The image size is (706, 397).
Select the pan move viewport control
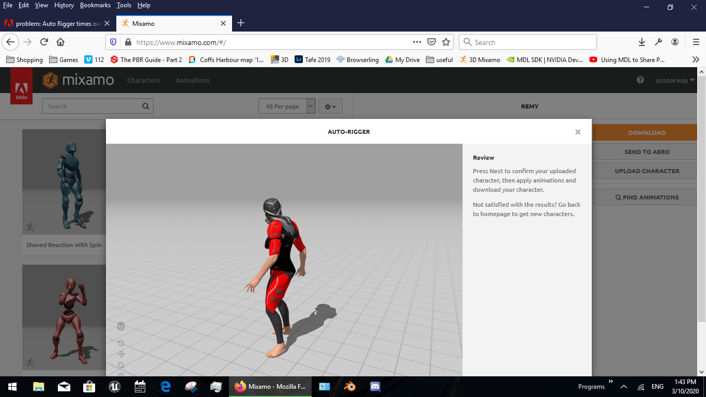(x=121, y=355)
